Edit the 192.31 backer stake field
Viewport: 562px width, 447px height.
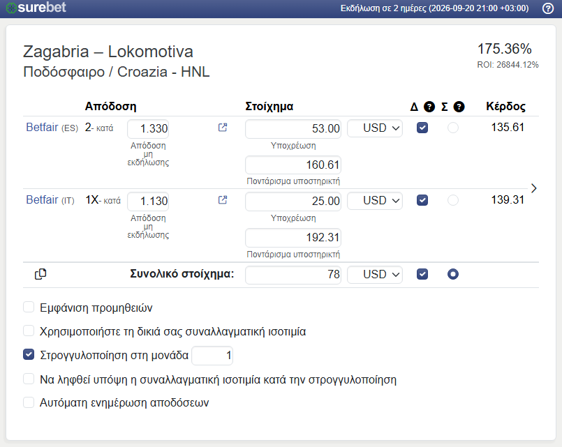tap(293, 238)
